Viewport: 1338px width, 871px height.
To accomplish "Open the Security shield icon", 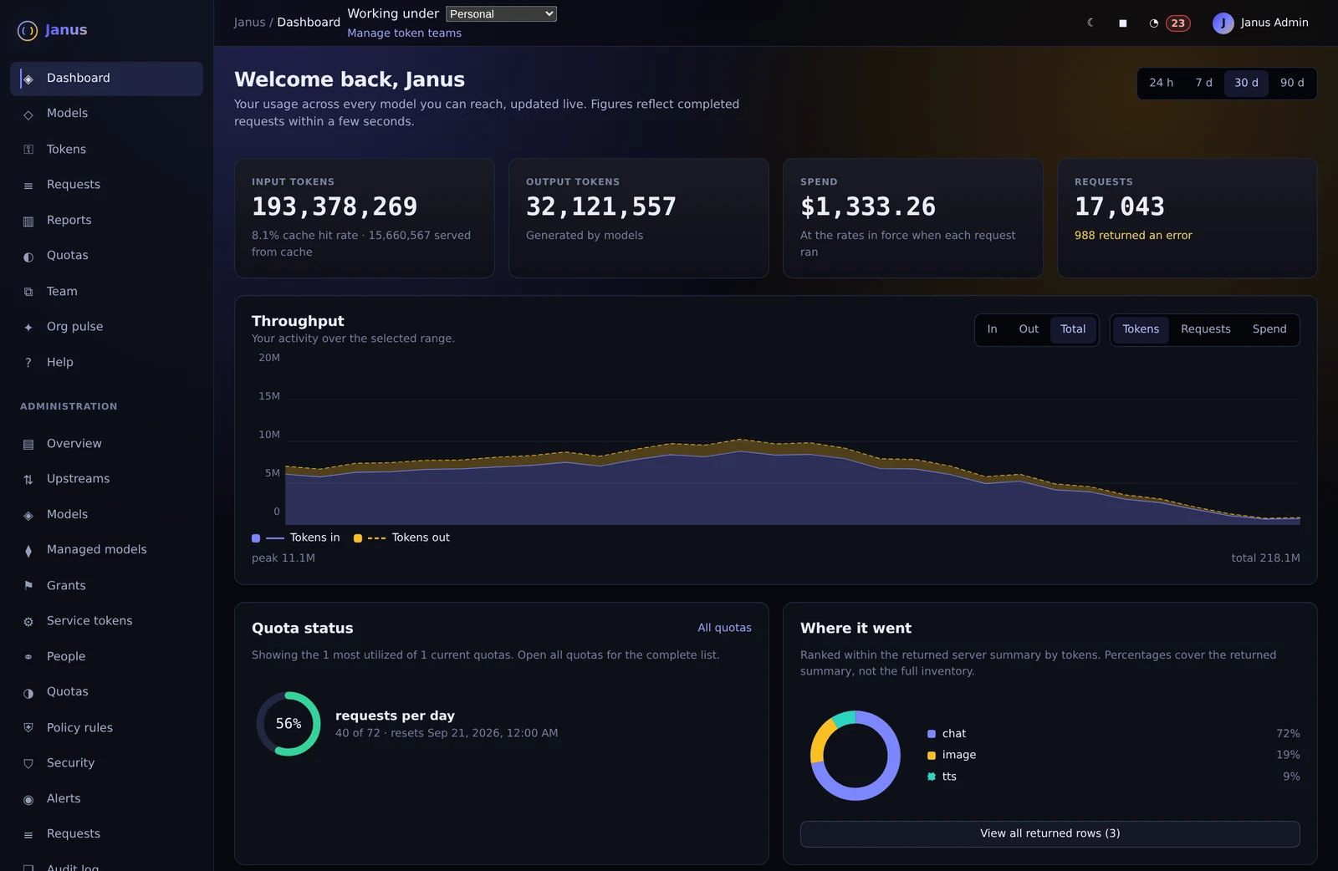I will 28,763.
